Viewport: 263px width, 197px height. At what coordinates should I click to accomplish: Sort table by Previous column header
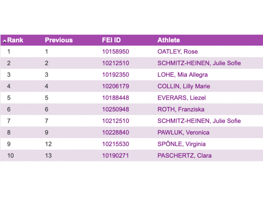click(59, 40)
